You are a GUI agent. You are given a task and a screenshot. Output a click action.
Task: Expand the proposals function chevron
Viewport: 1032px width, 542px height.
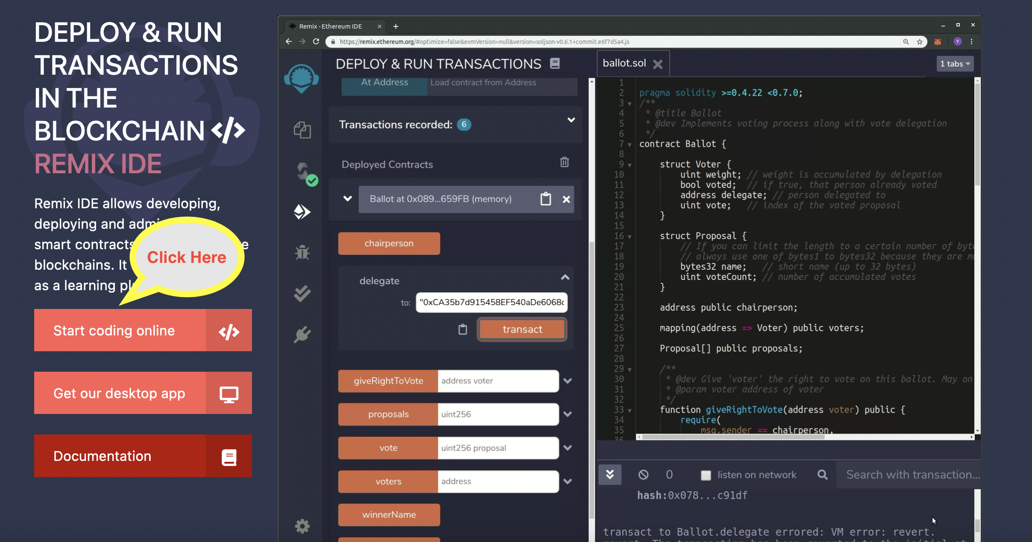568,414
